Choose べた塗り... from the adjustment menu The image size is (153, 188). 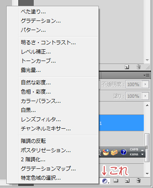pos(59,12)
